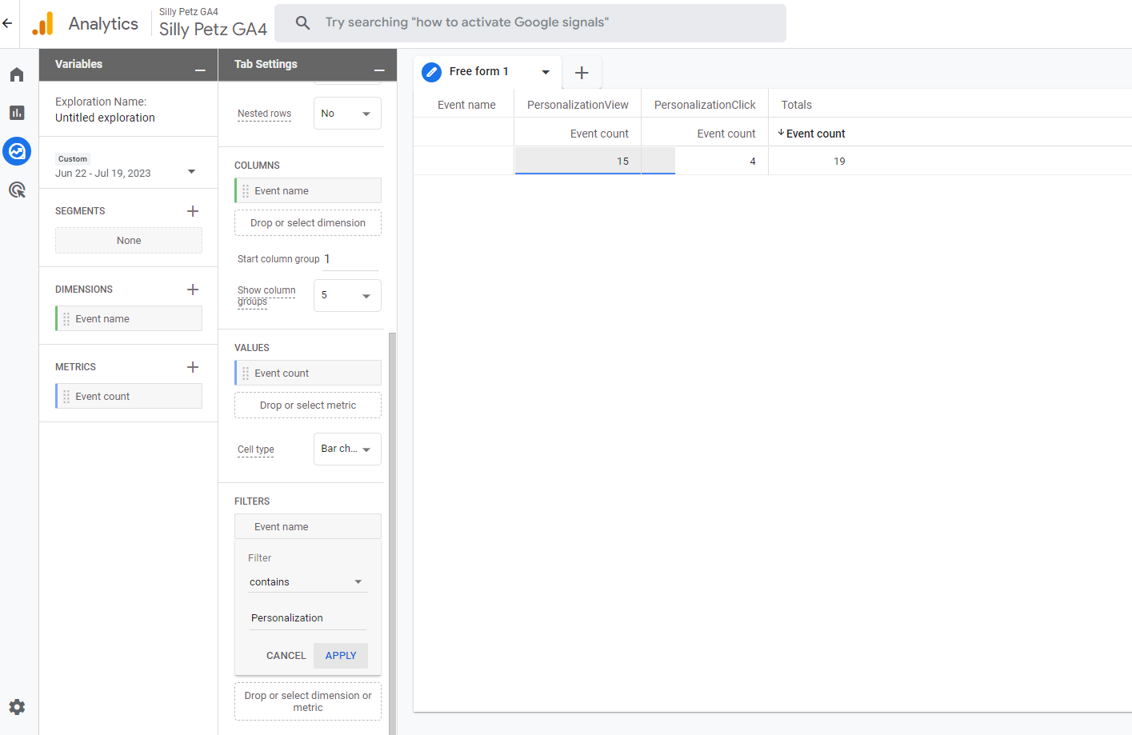Open the Nested rows dropdown
1132x735 pixels.
click(x=347, y=114)
